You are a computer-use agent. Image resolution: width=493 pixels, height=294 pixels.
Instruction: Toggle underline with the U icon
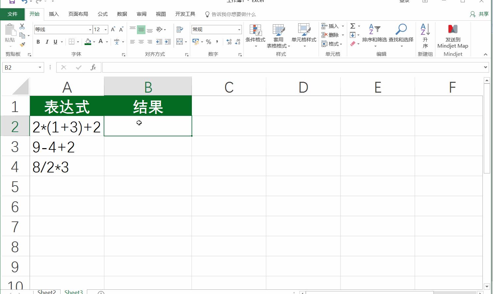tap(55, 42)
